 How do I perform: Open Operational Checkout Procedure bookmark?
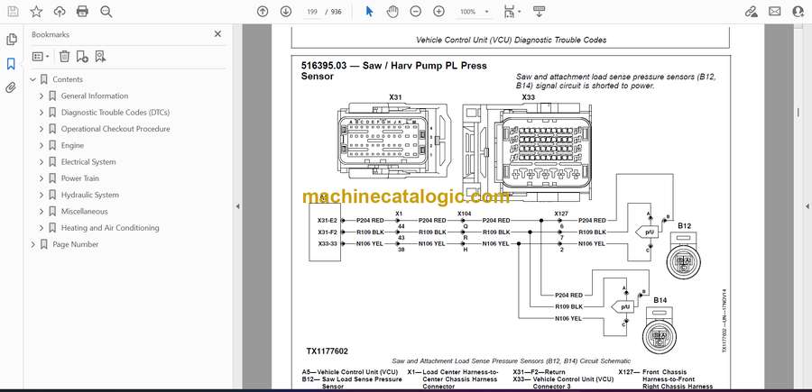(115, 129)
